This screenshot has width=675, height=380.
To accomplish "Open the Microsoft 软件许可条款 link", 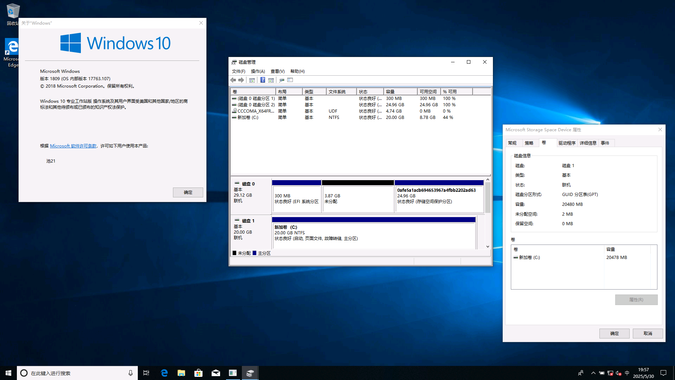I will click(73, 146).
